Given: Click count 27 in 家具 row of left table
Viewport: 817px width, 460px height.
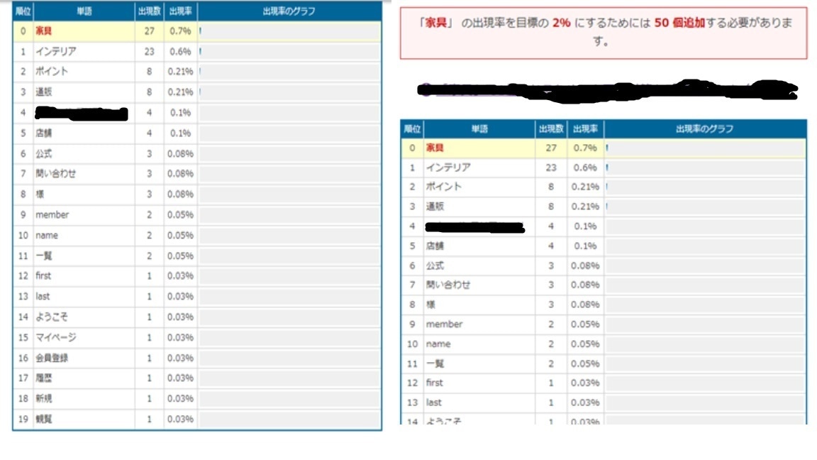Looking at the screenshot, I should [150, 31].
